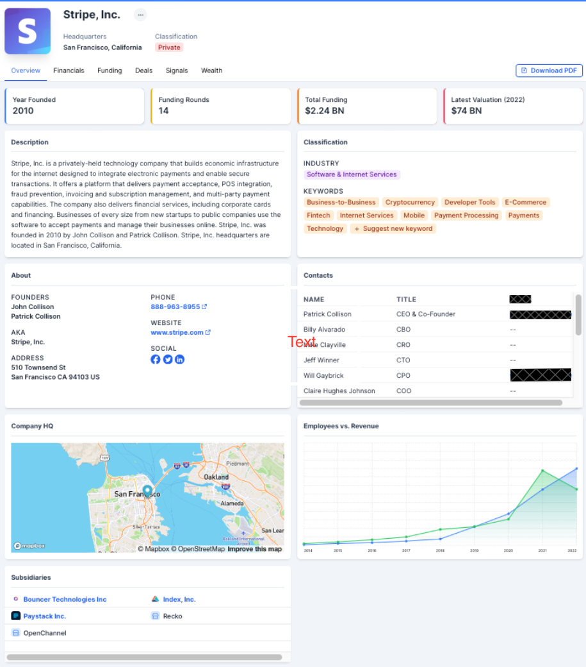Select the Claire Hughes Johnson contact name
The height and width of the screenshot is (667, 586).
coord(339,391)
